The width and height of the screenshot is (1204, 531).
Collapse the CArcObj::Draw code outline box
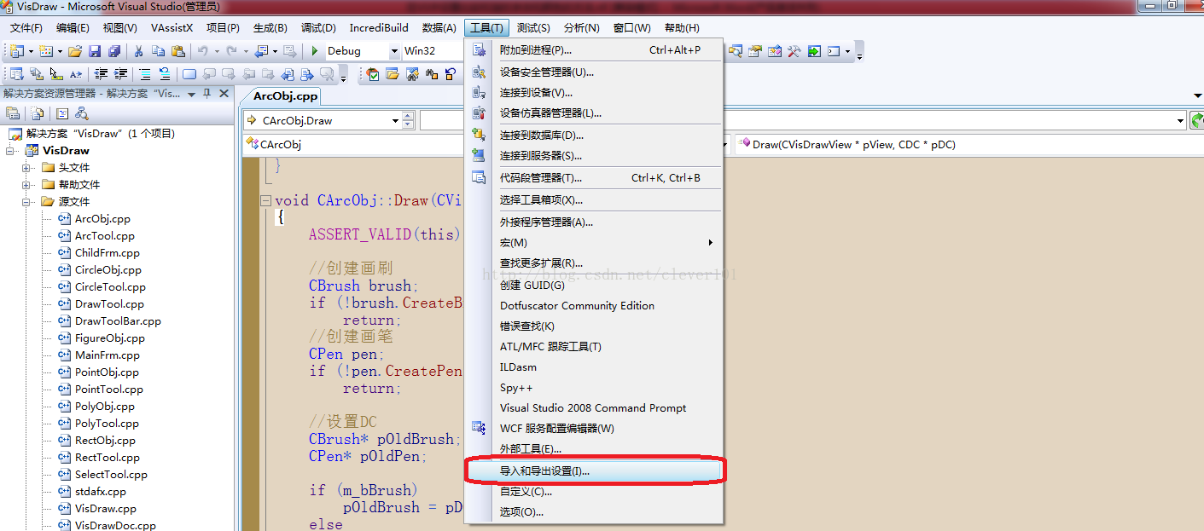tap(267, 200)
